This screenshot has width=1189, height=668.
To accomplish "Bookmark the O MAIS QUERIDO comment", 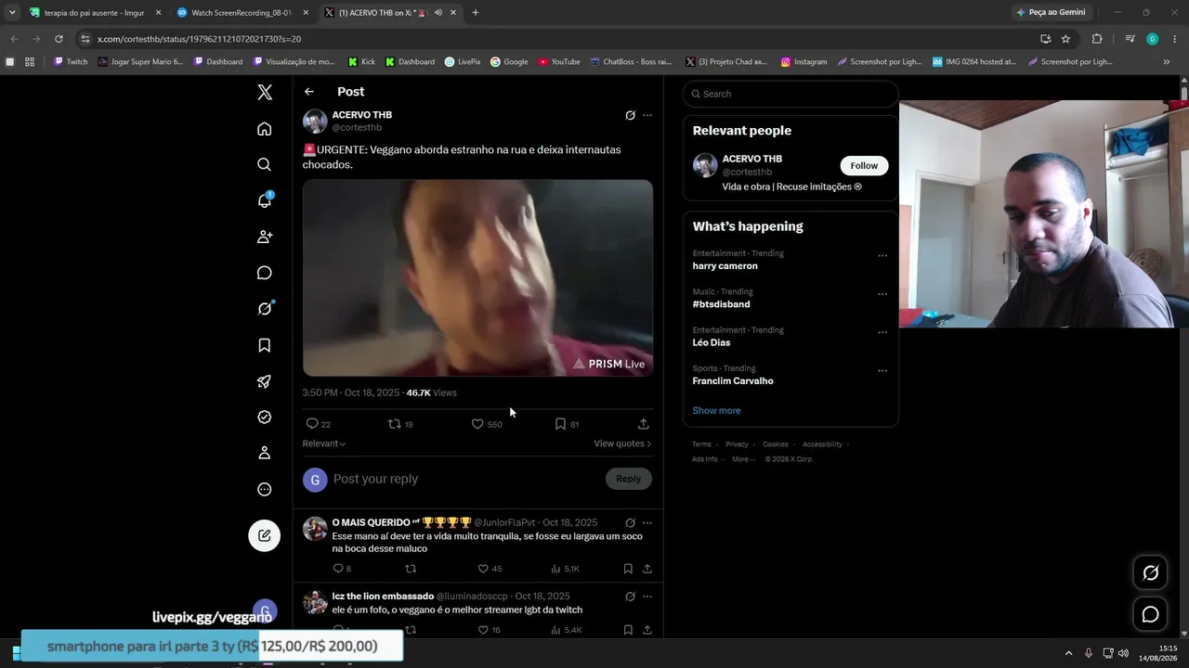I will (x=628, y=569).
